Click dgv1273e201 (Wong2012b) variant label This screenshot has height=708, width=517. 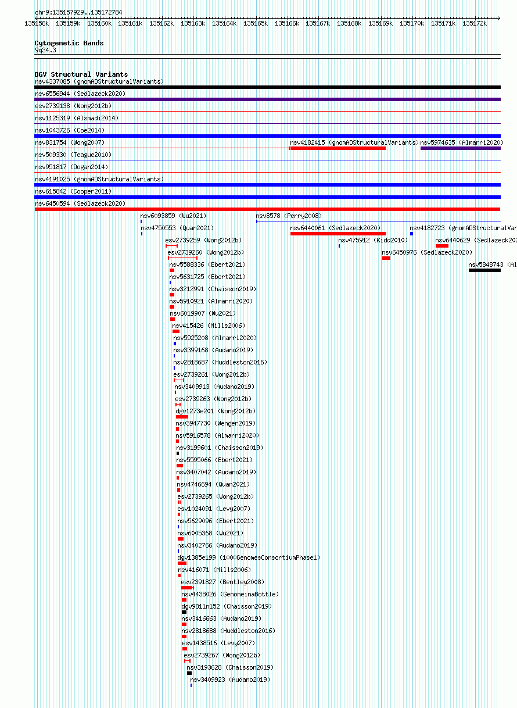(x=214, y=411)
